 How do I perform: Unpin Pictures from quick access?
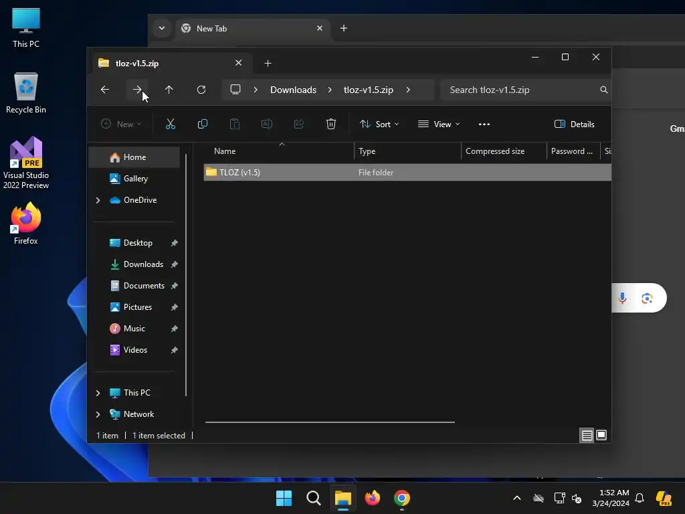click(175, 307)
